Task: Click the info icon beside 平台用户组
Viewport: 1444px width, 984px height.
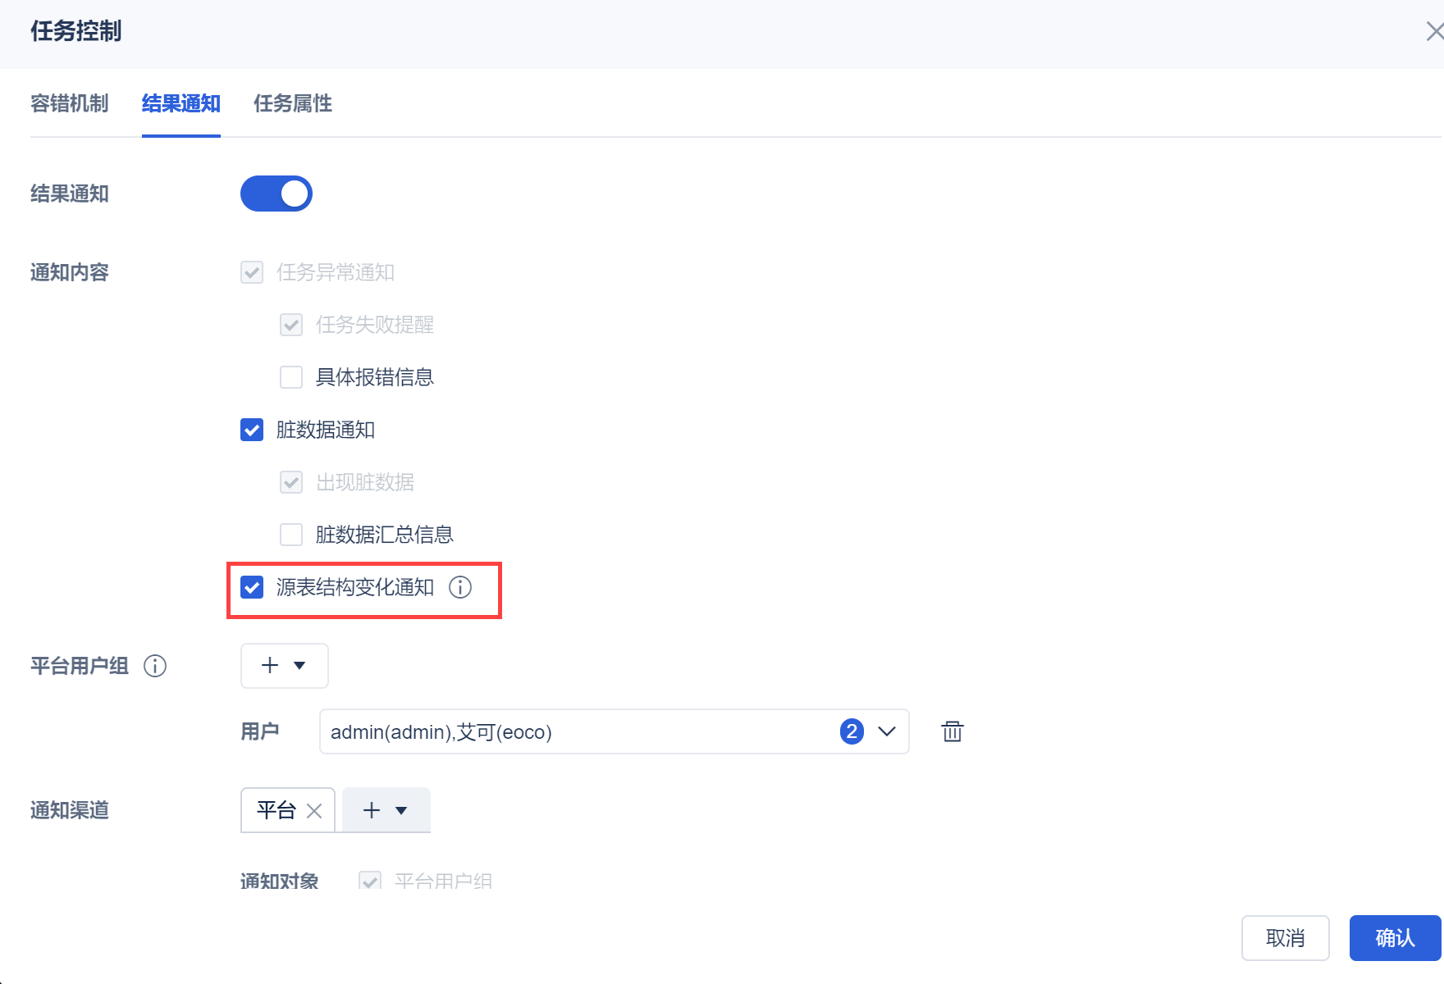Action: [155, 666]
